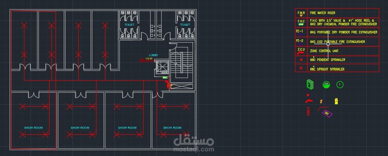The height and width of the screenshot is (156, 388).
Task: Click the +12.00 elevation text
Action: 149,59
